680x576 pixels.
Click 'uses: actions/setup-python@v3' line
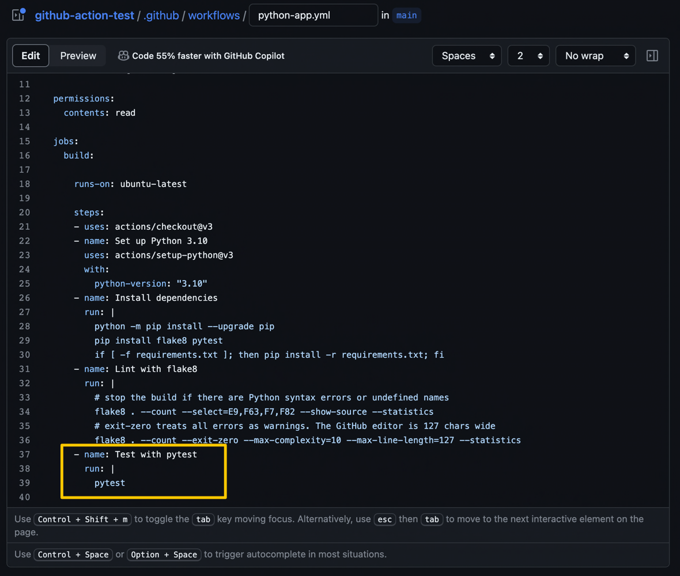[x=158, y=255]
